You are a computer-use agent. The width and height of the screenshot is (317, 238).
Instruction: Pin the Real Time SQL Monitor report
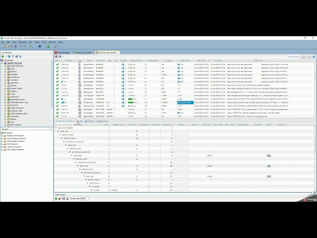[x=56, y=57]
